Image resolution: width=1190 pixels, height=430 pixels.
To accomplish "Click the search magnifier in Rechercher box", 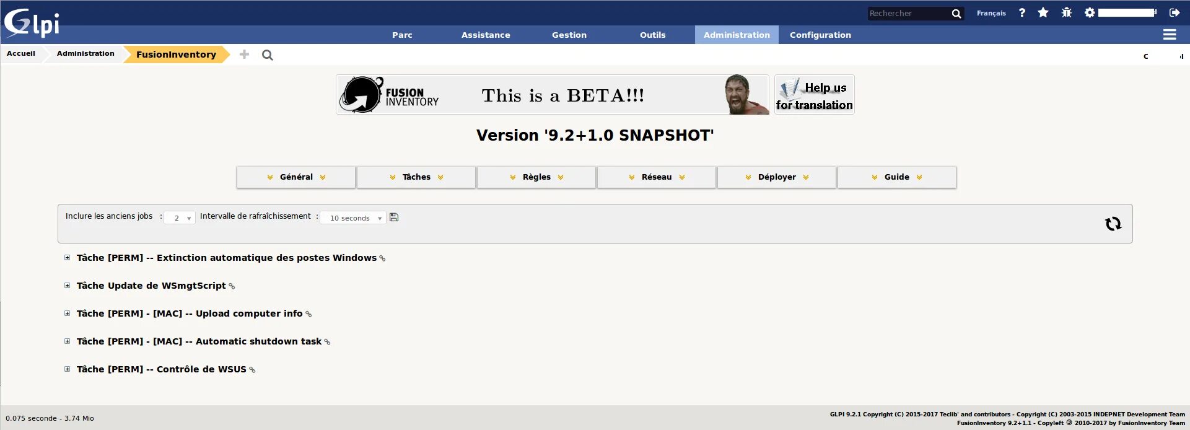I will (x=956, y=14).
